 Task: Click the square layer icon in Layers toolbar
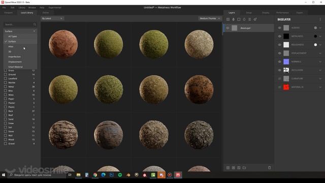point(239,19)
